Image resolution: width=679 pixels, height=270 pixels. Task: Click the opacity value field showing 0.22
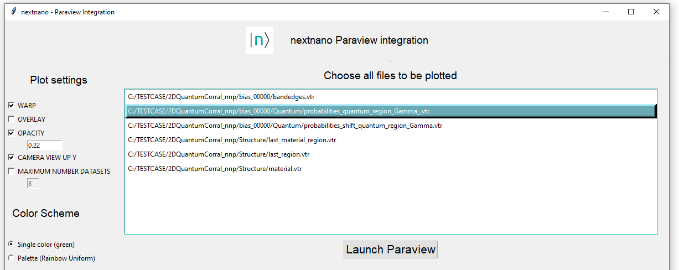44,145
